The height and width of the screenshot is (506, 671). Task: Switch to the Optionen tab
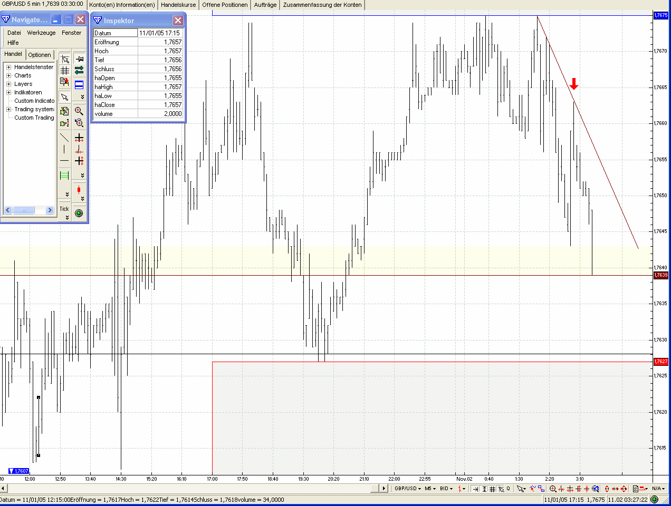point(40,55)
